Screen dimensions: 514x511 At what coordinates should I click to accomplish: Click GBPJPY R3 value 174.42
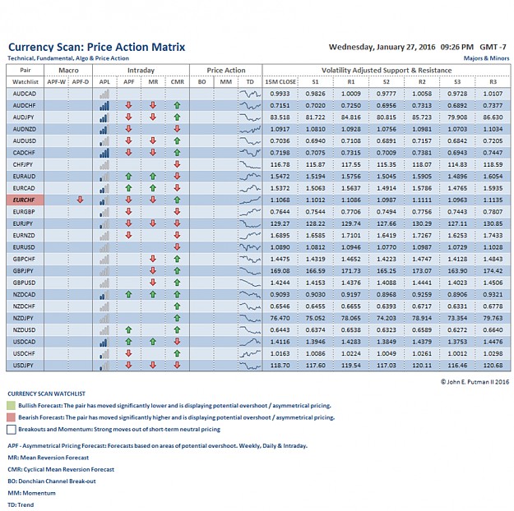coord(493,270)
